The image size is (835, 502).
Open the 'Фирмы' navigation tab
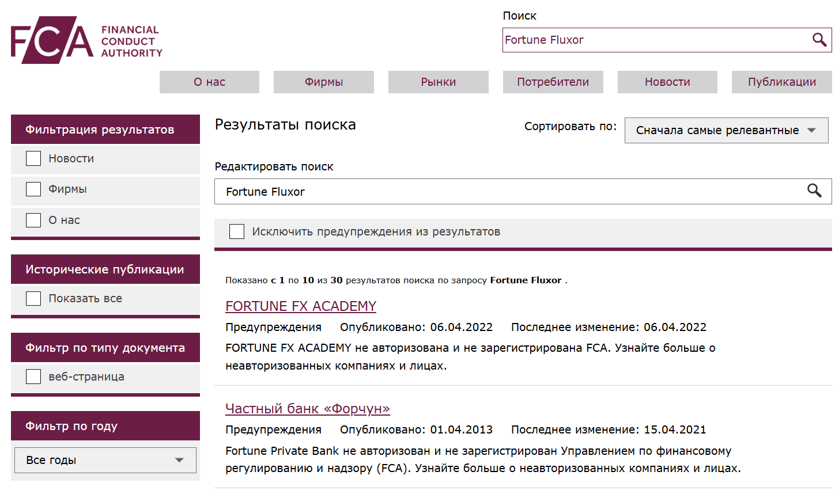point(323,82)
